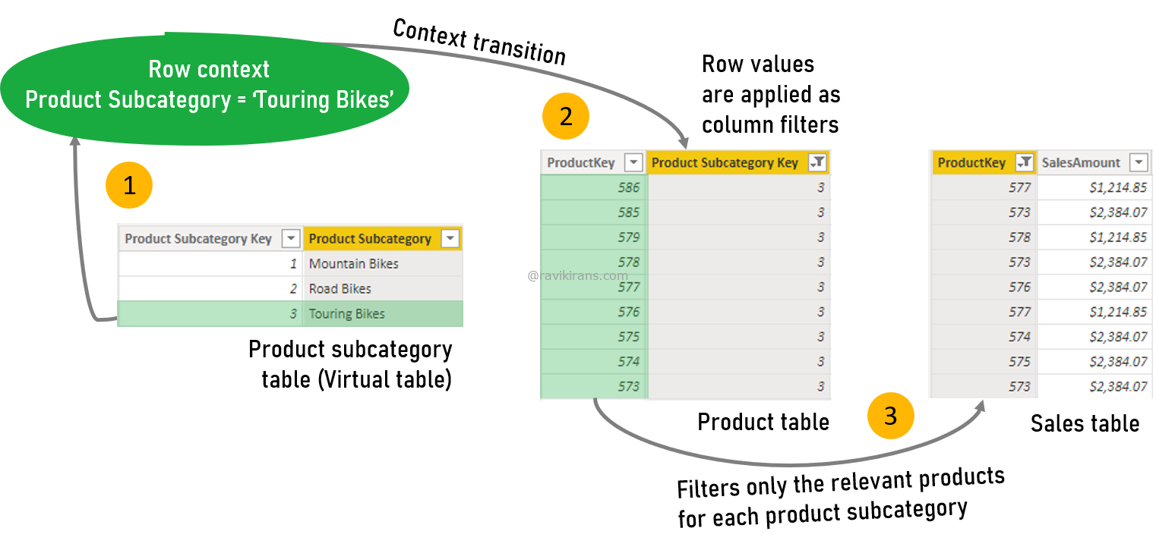Select the green Row context ellipse
This screenshot has width=1156, height=550.
pos(205,87)
